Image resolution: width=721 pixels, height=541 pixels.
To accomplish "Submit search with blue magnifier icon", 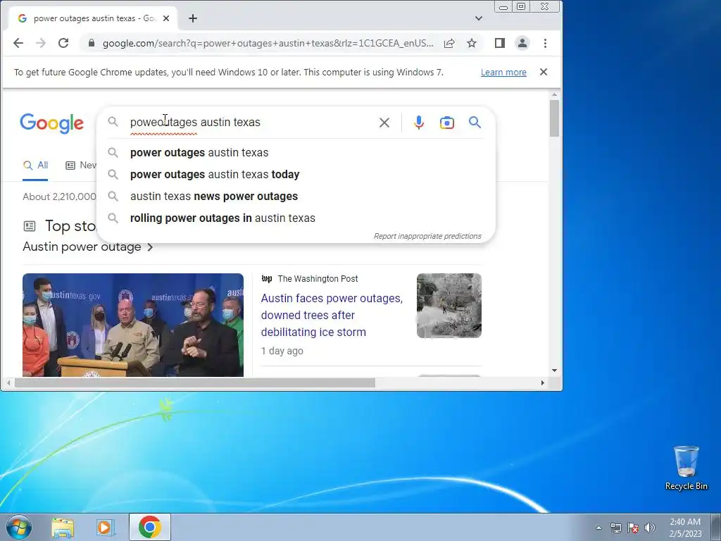I will pos(475,123).
